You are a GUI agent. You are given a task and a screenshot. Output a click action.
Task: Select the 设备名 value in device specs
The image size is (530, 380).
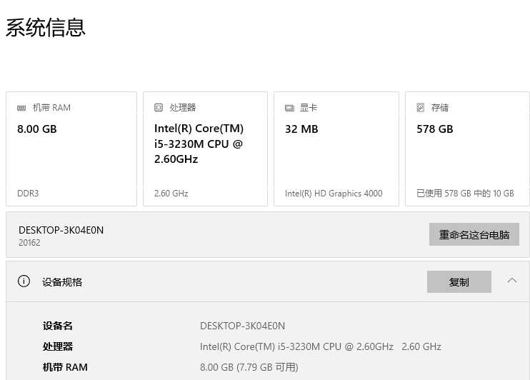coord(242,326)
